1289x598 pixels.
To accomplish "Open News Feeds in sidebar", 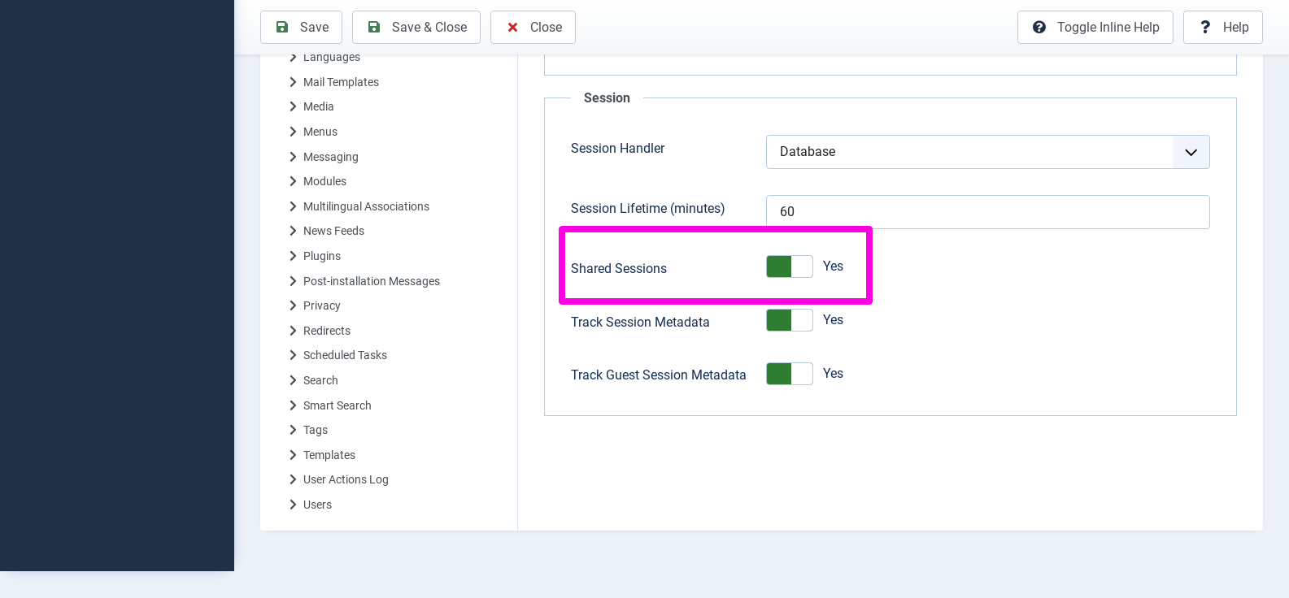I will coord(333,231).
